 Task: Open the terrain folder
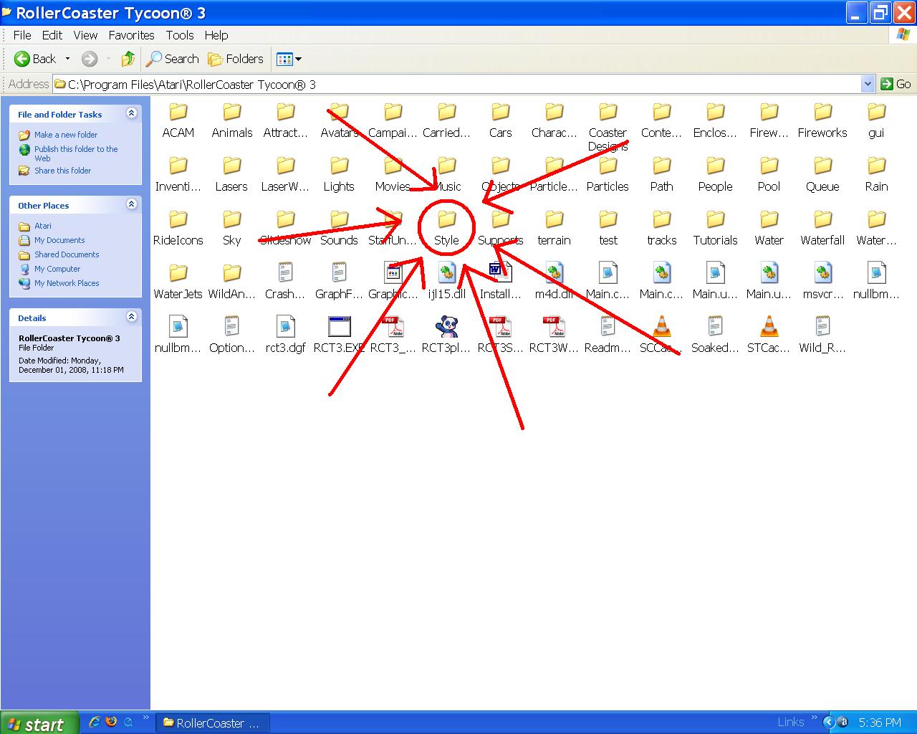554,228
